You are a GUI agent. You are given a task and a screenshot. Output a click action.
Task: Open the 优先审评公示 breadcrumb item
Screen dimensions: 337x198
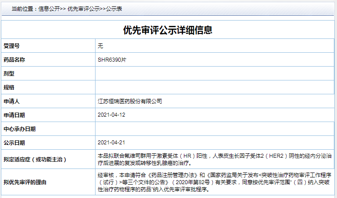83,9
